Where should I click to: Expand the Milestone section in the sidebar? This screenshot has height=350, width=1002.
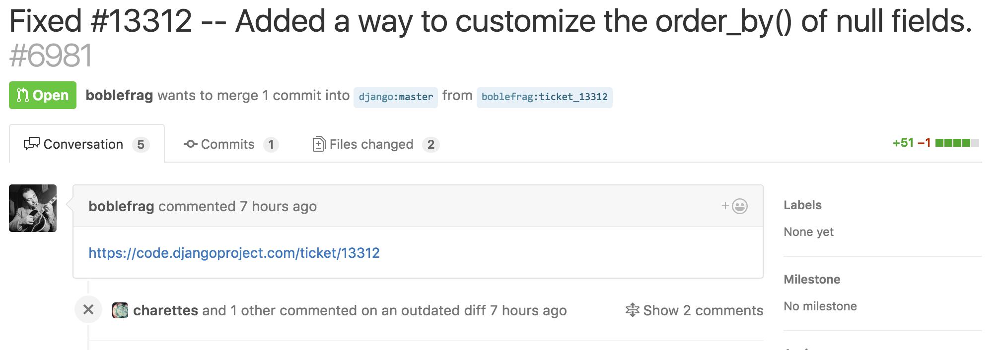[812, 279]
